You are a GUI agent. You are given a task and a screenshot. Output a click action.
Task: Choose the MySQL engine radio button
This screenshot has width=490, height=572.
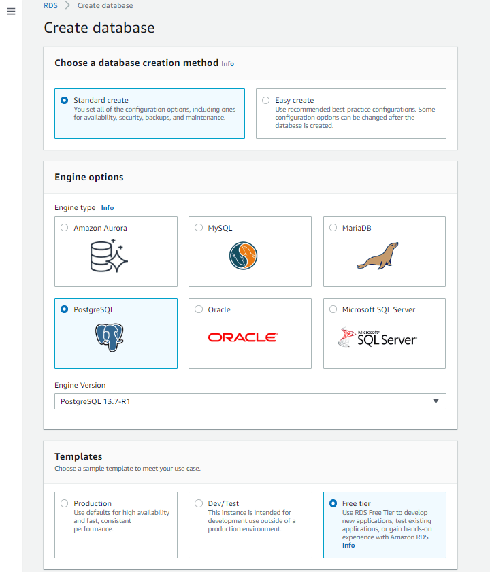click(199, 228)
